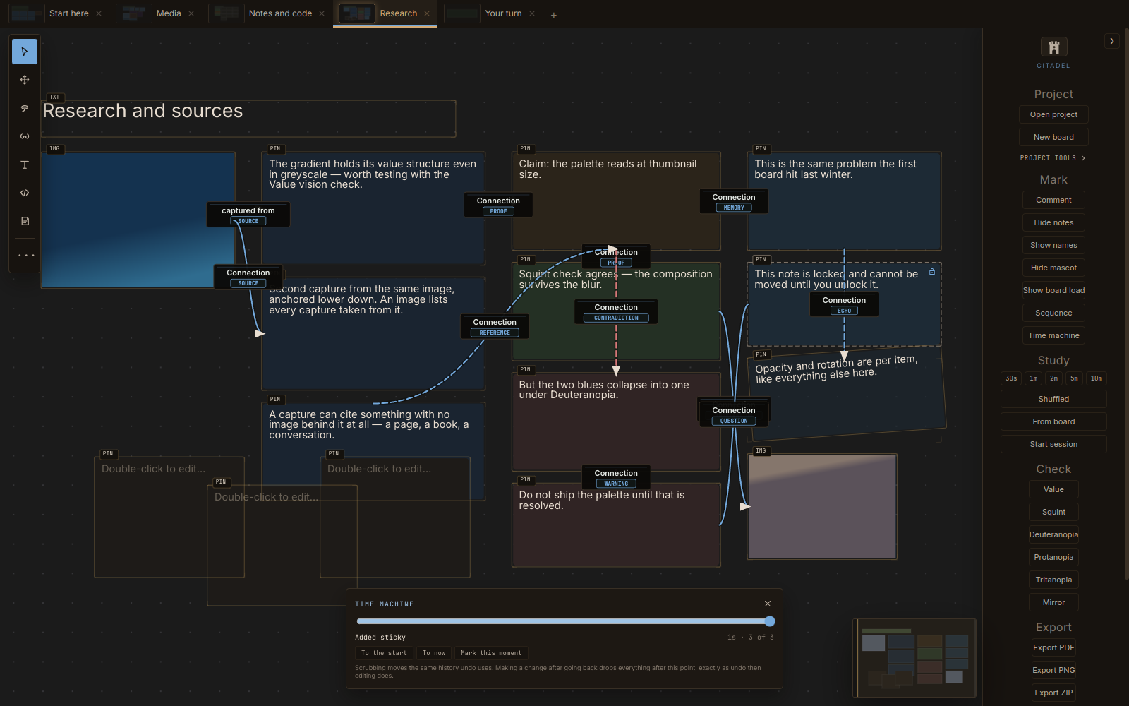Turn on Deuteranopia simulation
This screenshot has width=1129, height=706.
tap(1053, 534)
